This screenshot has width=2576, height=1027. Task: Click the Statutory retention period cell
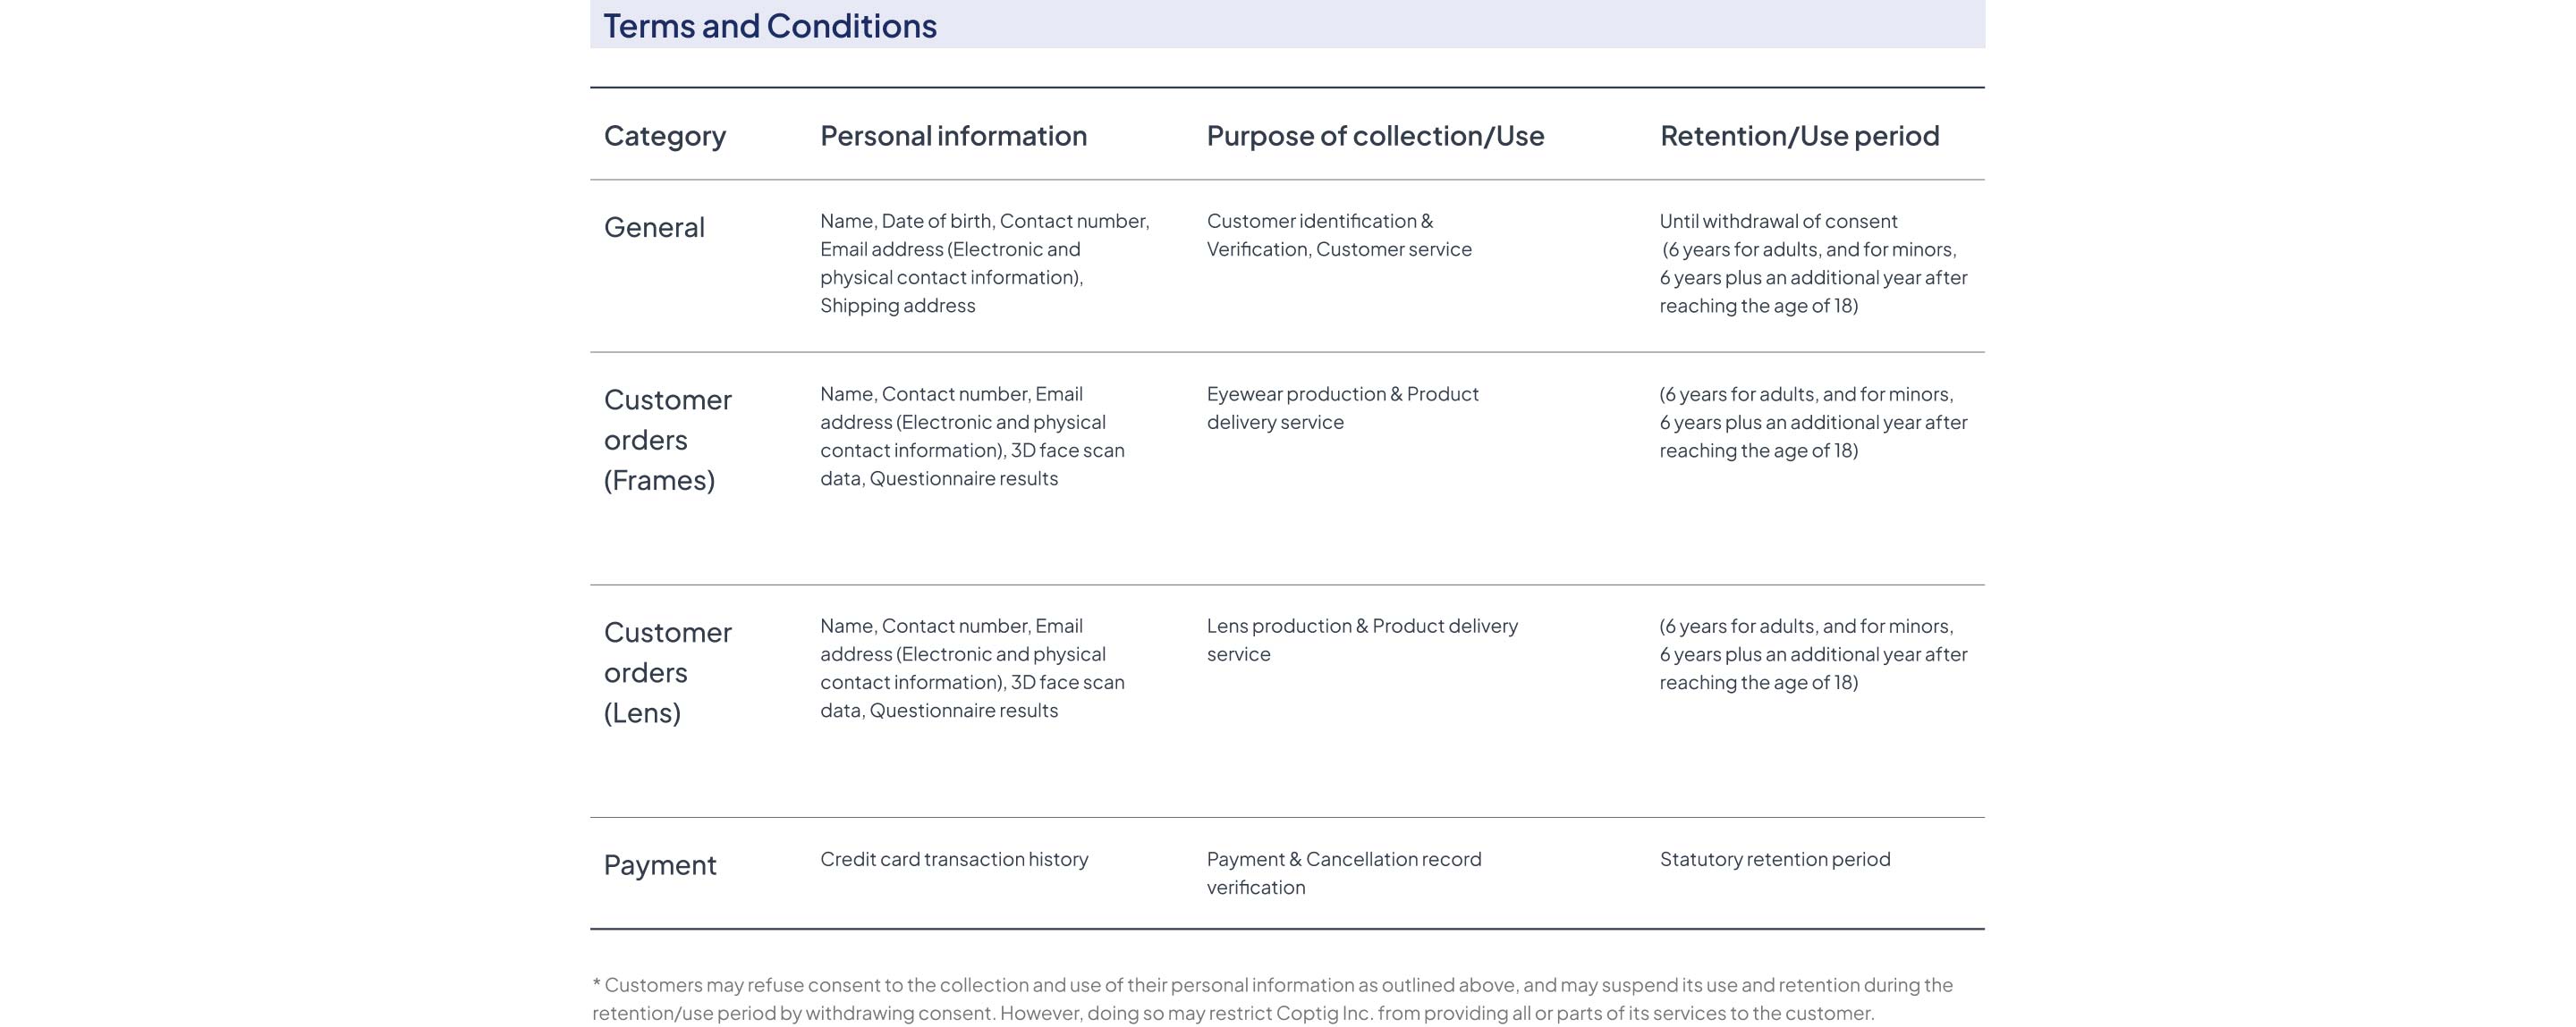[x=1775, y=859]
